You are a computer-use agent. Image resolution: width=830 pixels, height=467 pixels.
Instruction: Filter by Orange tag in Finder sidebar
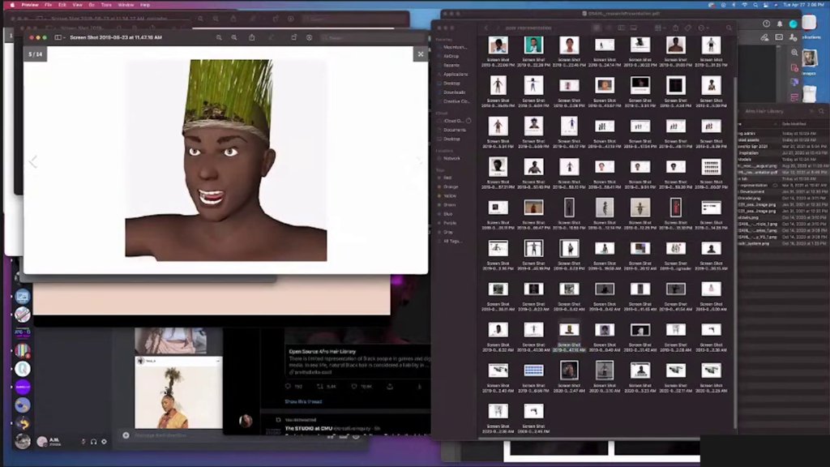point(450,187)
